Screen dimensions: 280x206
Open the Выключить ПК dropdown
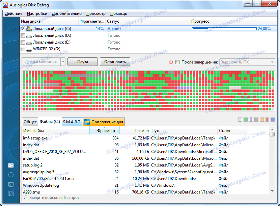(247, 62)
